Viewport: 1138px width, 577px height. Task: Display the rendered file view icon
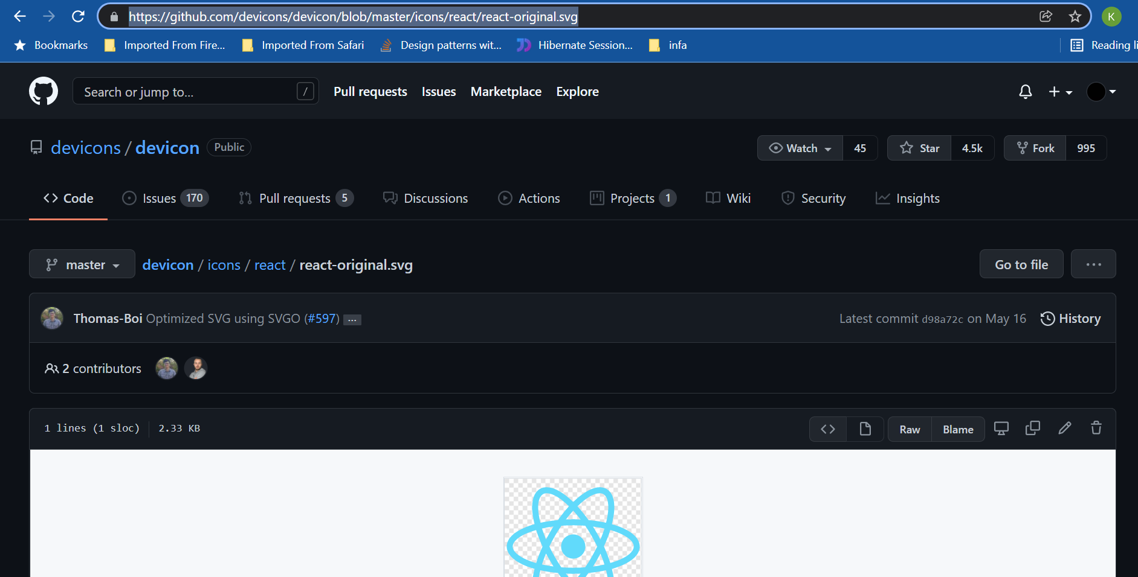point(865,429)
